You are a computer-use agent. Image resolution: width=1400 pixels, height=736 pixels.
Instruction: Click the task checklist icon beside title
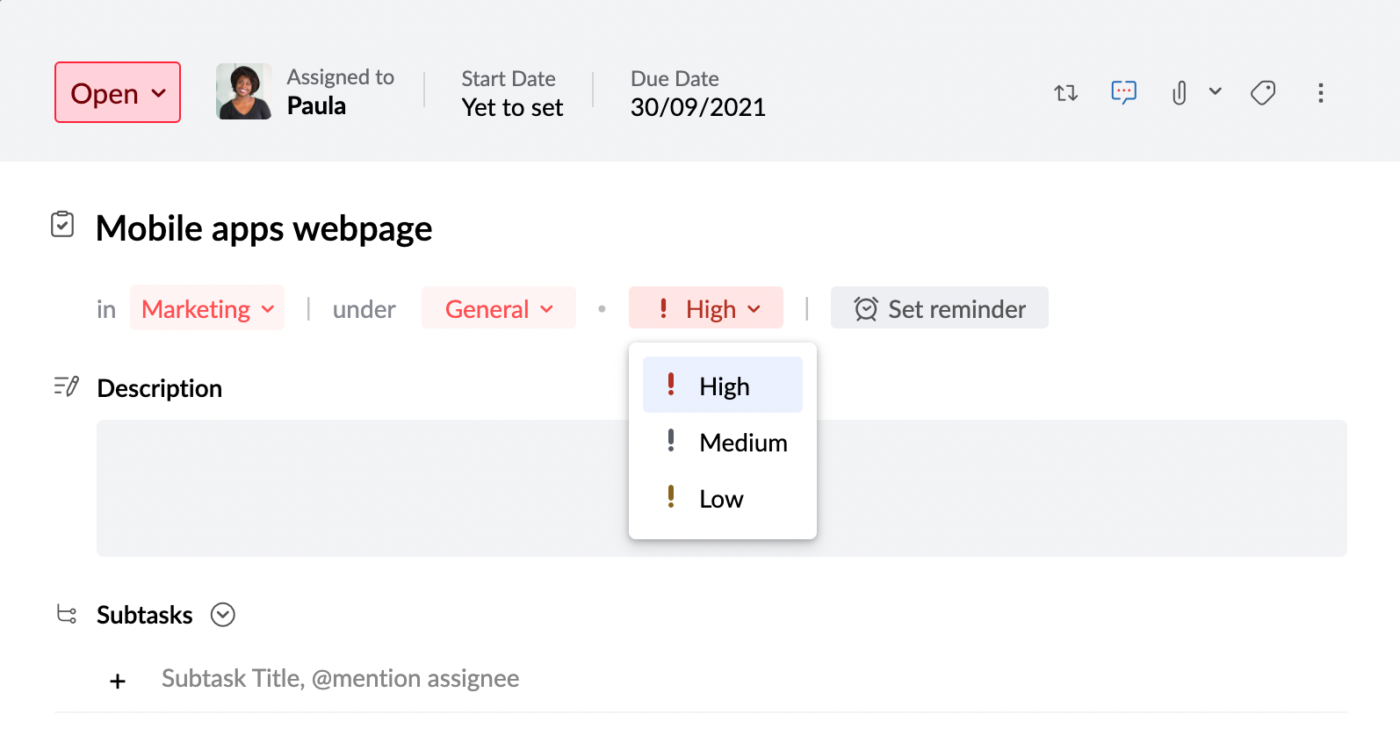[x=62, y=225]
